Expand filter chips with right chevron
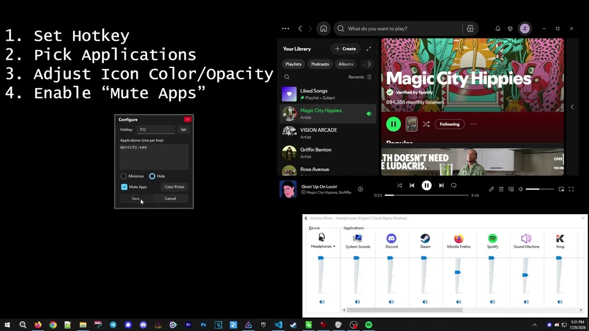The width and height of the screenshot is (589, 331). click(369, 64)
